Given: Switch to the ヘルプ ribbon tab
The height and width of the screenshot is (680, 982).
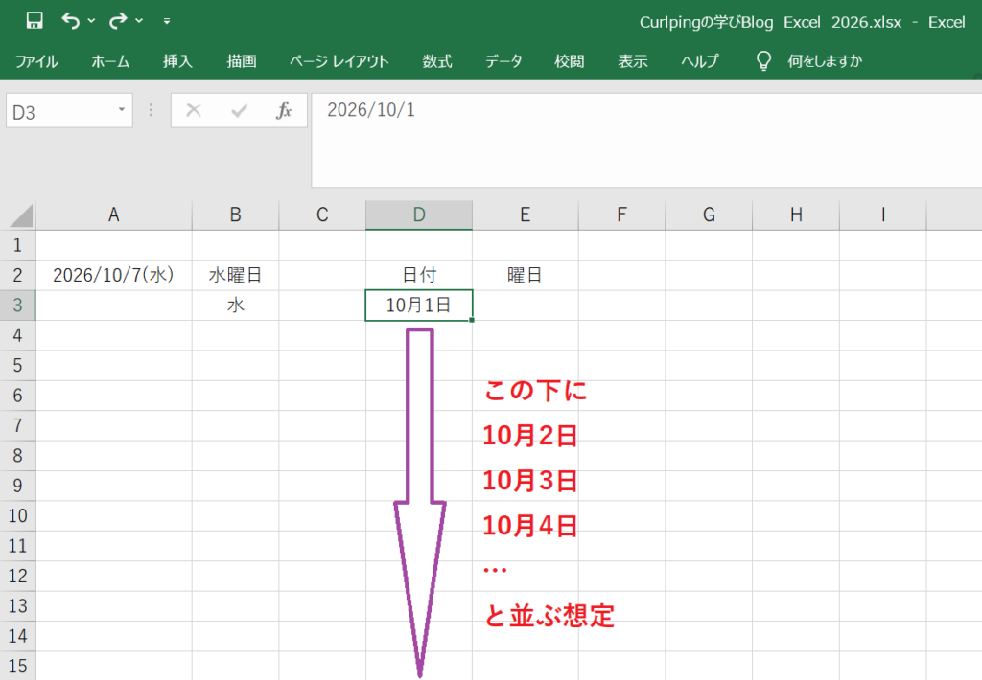Looking at the screenshot, I should pyautogui.click(x=699, y=61).
